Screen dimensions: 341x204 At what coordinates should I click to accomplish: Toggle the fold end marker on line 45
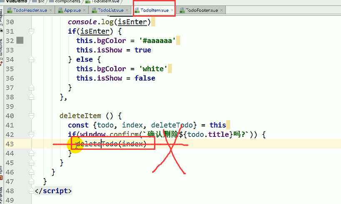click(31, 163)
